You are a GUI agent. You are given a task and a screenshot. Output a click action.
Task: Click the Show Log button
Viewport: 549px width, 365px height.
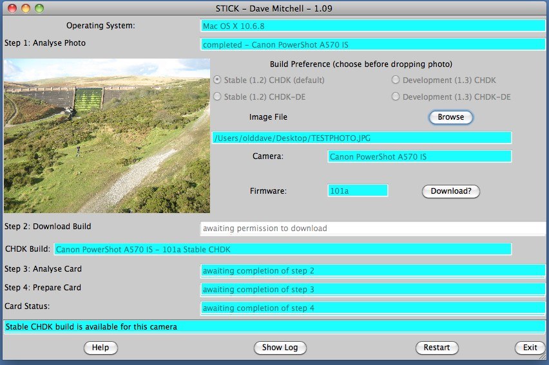click(x=280, y=348)
